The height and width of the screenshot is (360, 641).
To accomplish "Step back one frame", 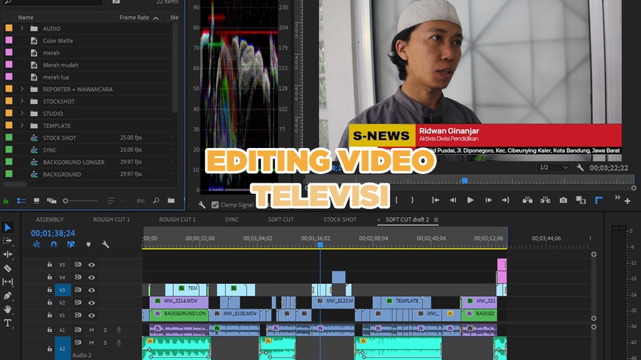I will (453, 200).
